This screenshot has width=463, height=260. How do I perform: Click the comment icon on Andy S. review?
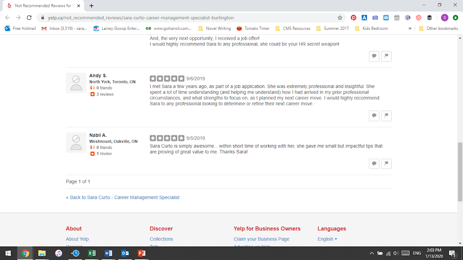tap(374, 116)
